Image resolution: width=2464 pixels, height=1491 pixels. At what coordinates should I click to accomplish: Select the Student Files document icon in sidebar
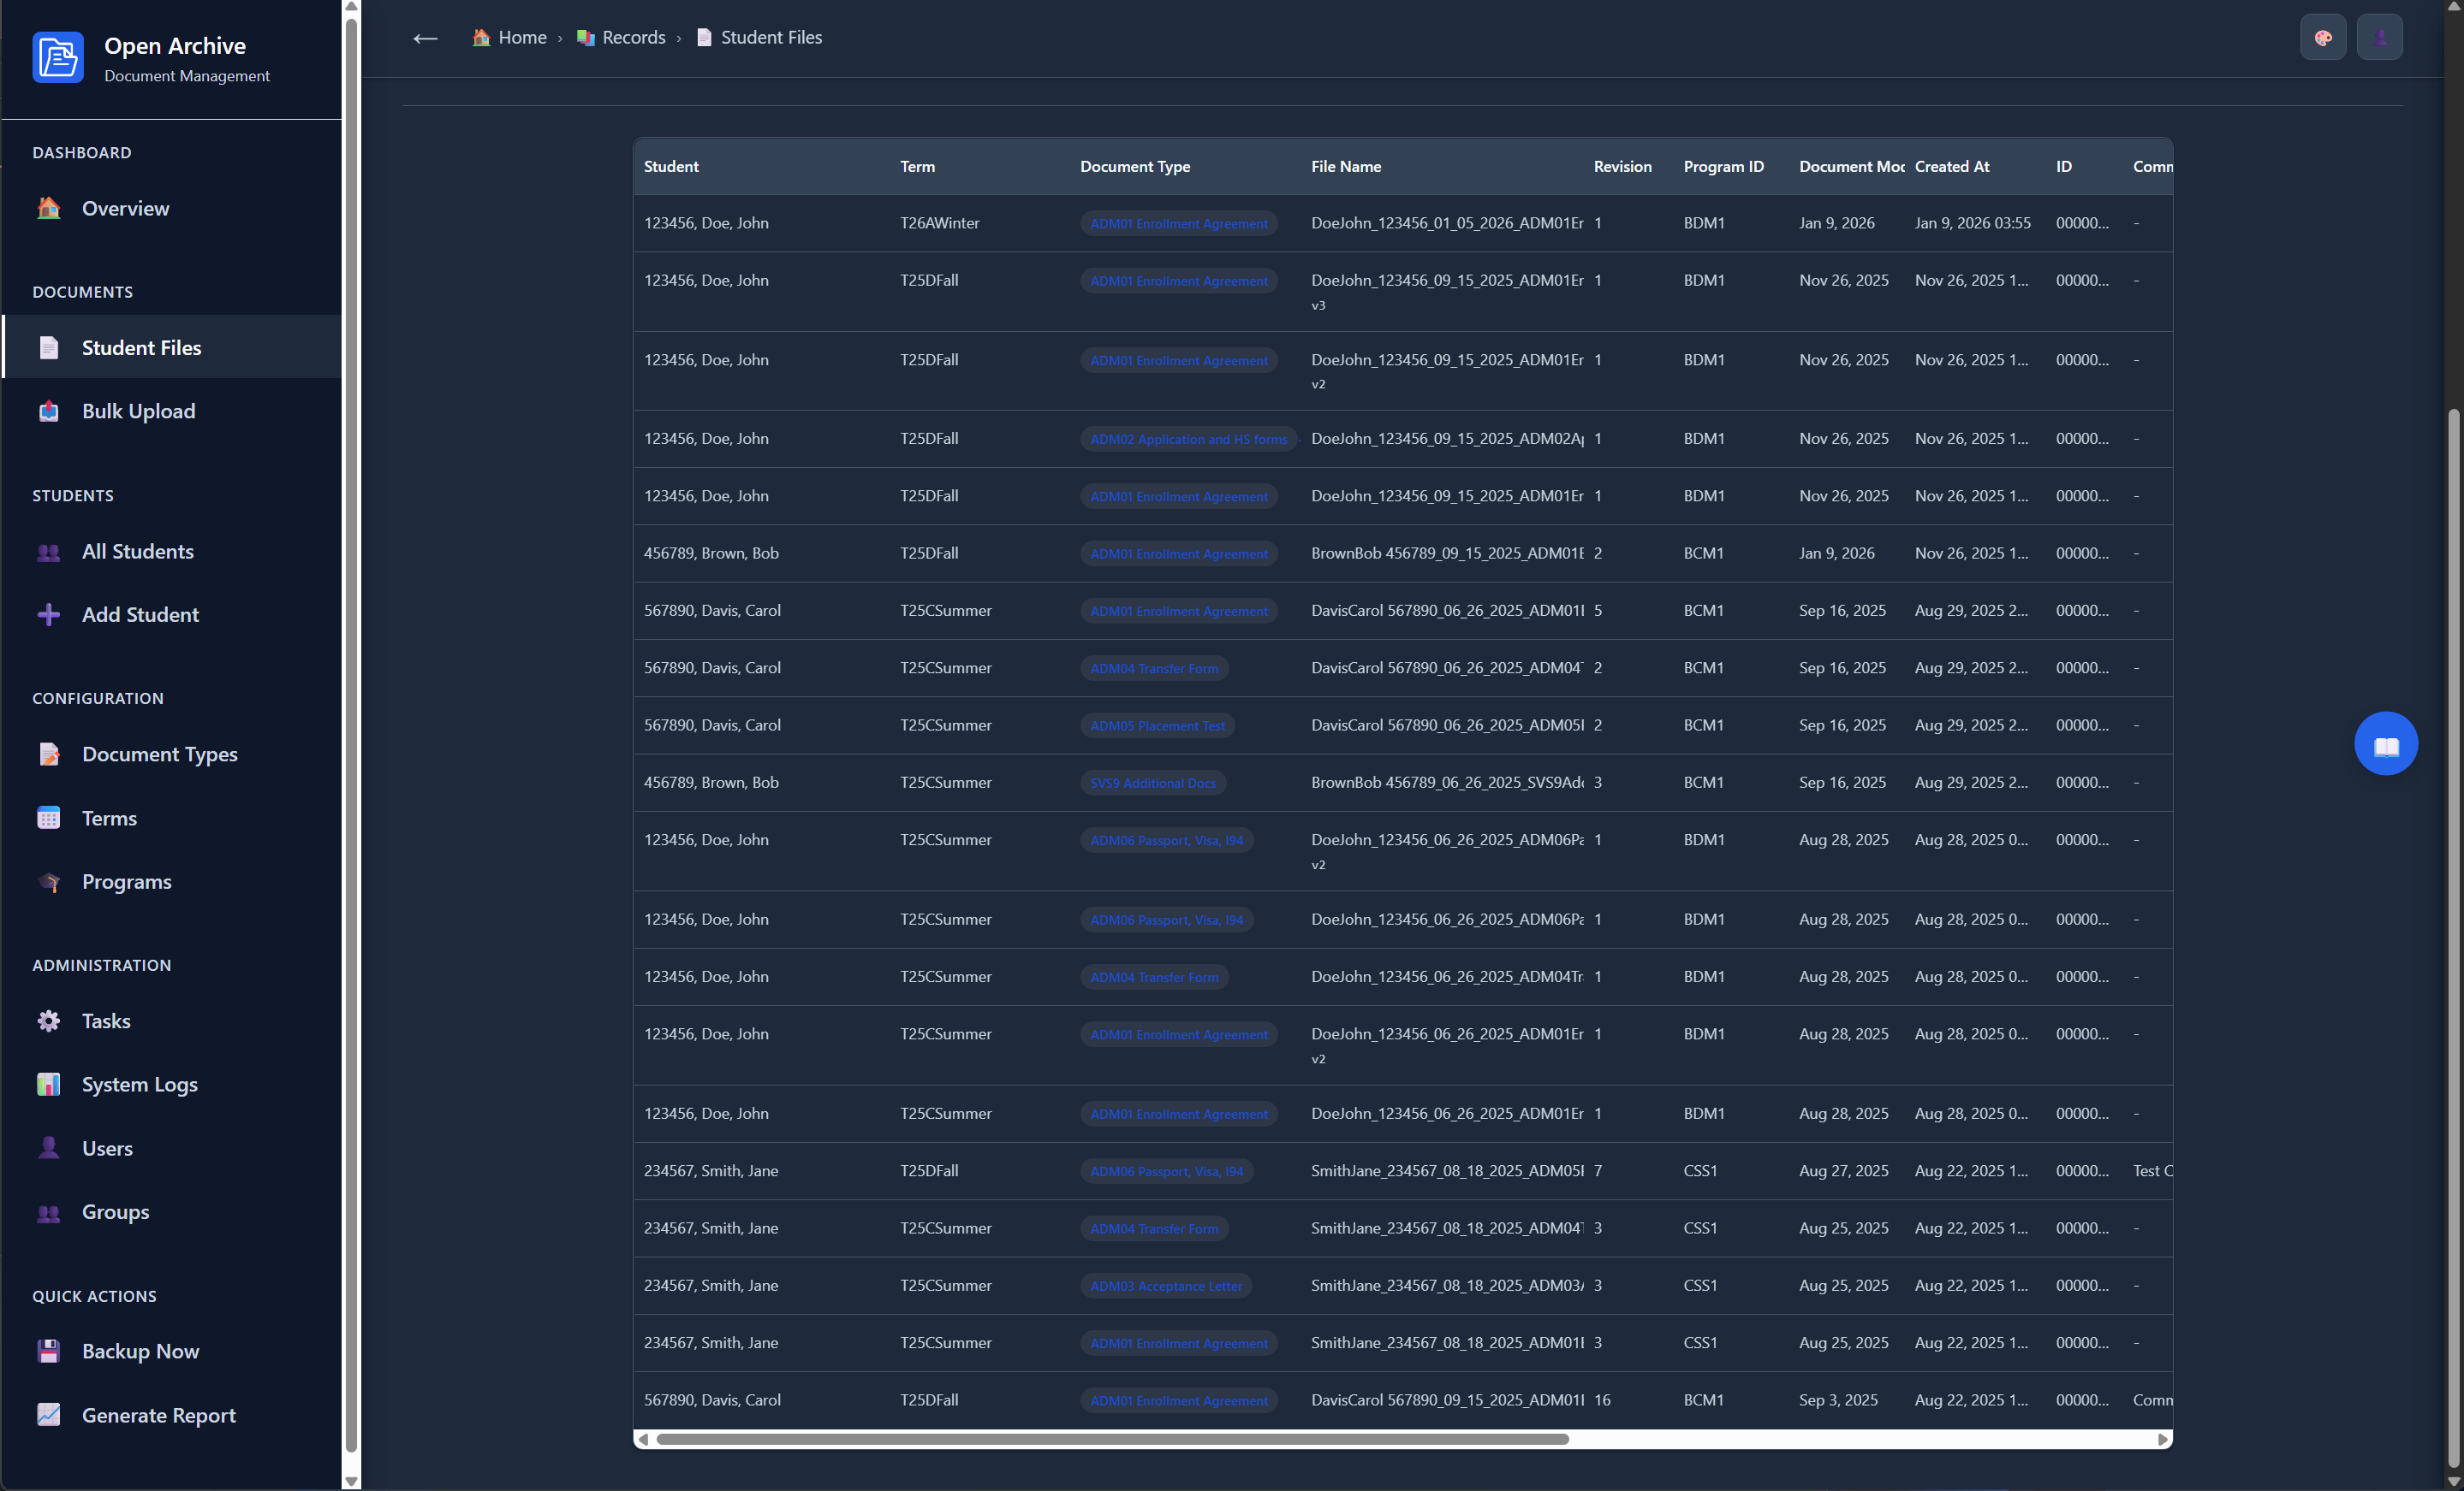48,346
